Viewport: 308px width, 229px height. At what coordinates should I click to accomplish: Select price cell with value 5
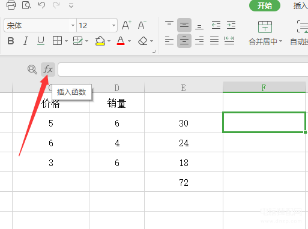[51, 122]
